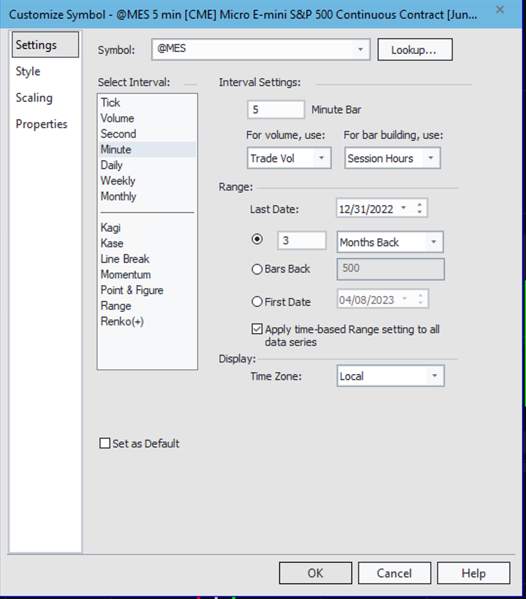Click the OK button
526x599 pixels.
pos(315,573)
